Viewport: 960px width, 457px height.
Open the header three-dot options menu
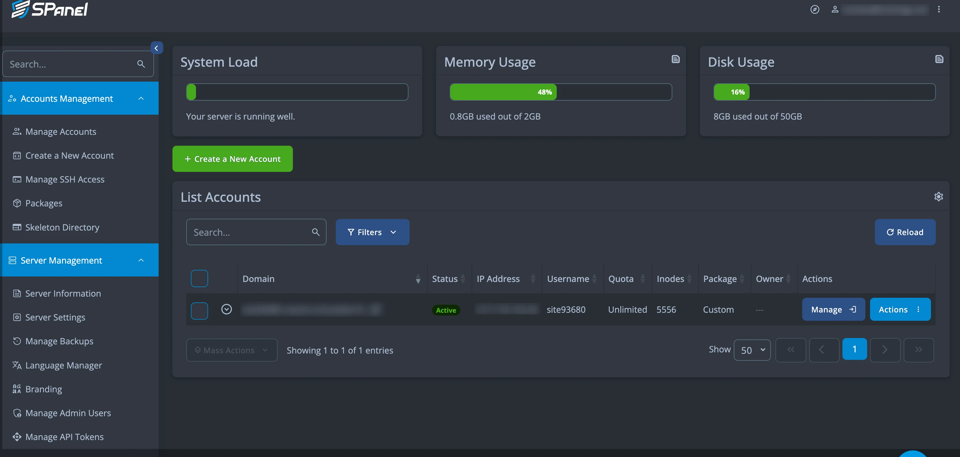(x=939, y=9)
